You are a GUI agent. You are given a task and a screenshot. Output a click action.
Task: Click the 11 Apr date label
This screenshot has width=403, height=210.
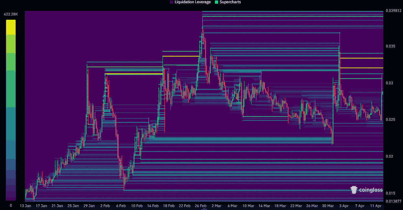click(375, 205)
